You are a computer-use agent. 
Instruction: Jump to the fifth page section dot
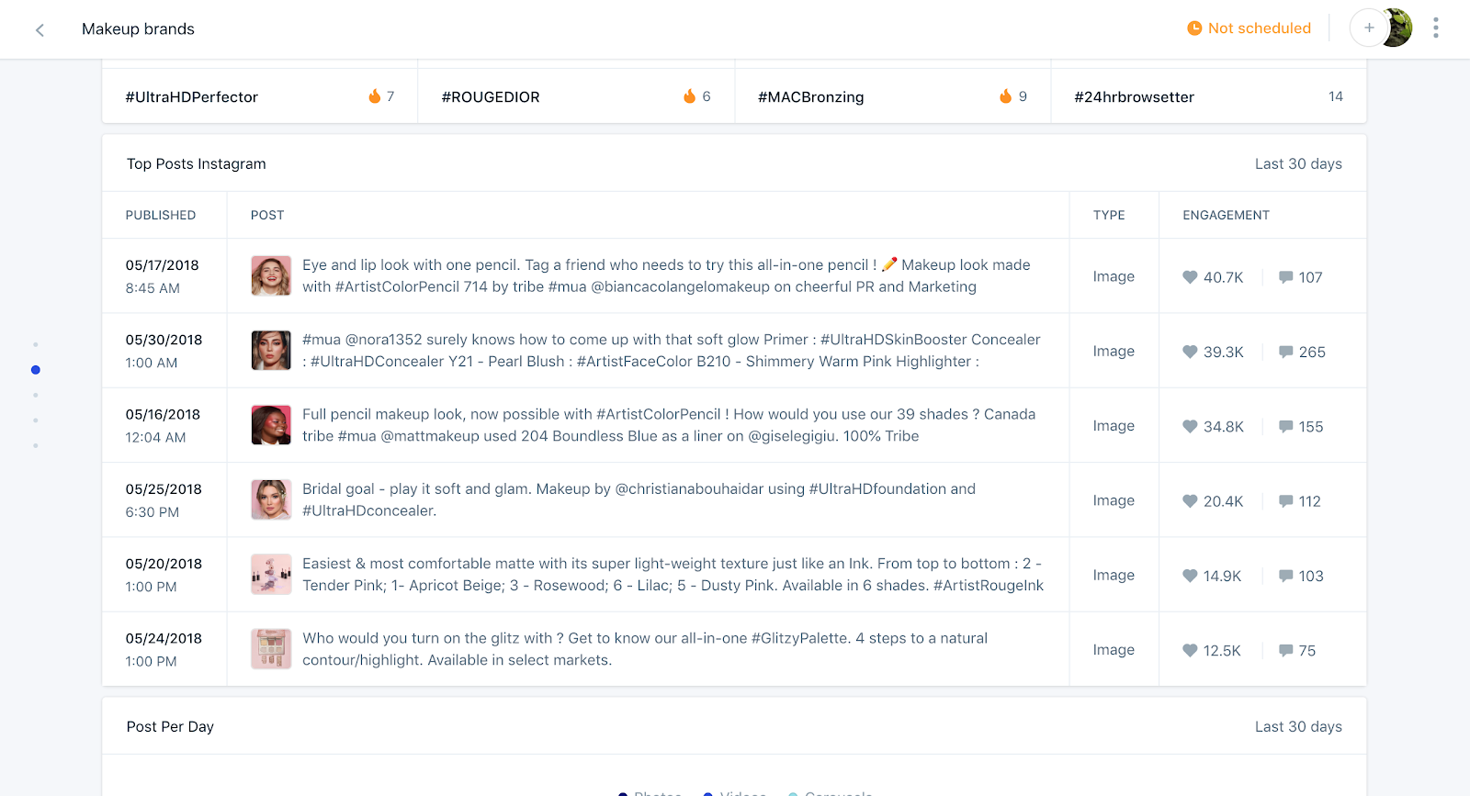coord(36,445)
